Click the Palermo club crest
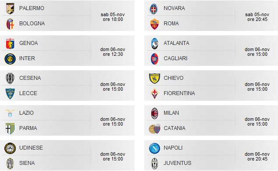 point(10,8)
